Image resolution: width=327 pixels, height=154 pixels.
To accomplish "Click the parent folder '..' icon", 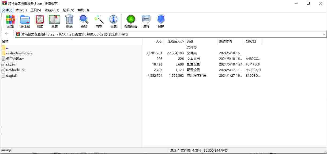I will point(3,47).
